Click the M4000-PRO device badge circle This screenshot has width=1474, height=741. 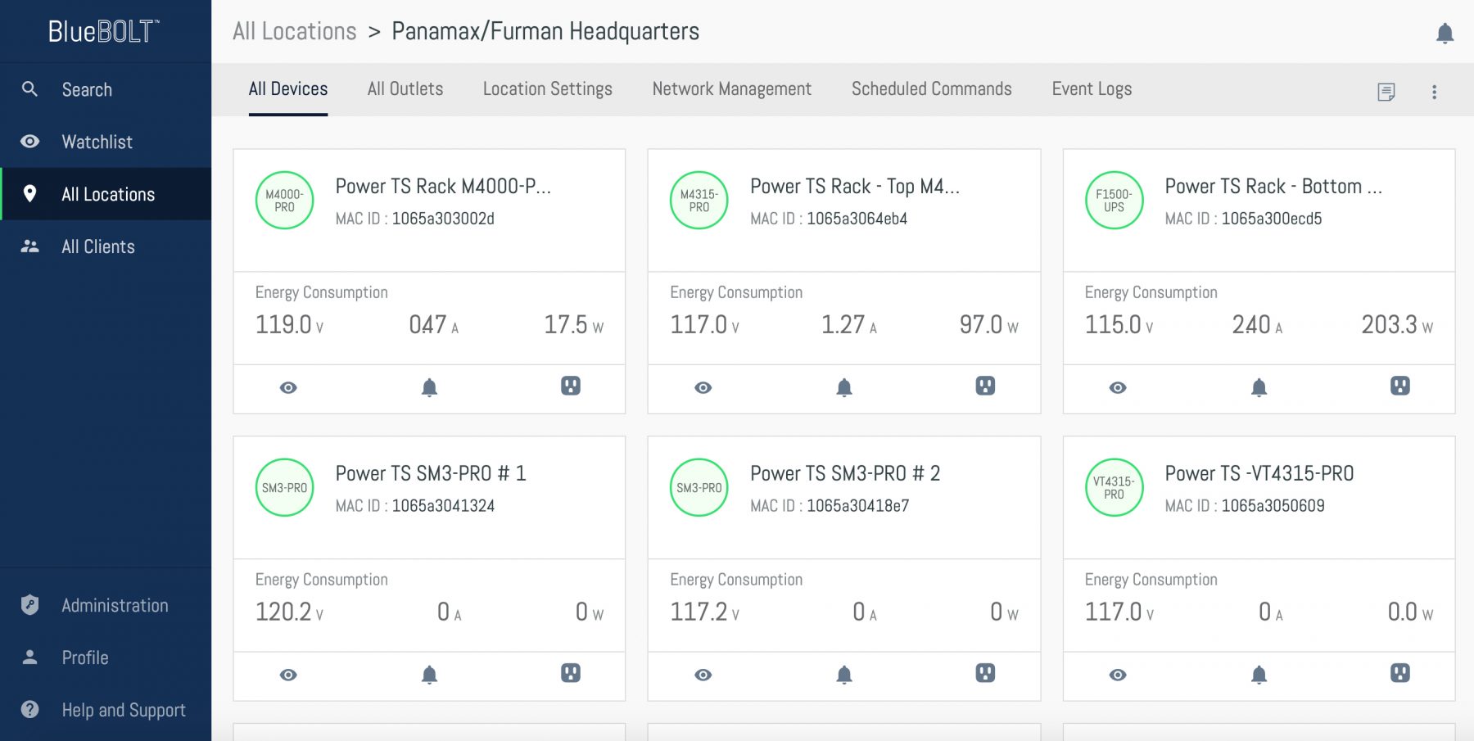(x=284, y=201)
